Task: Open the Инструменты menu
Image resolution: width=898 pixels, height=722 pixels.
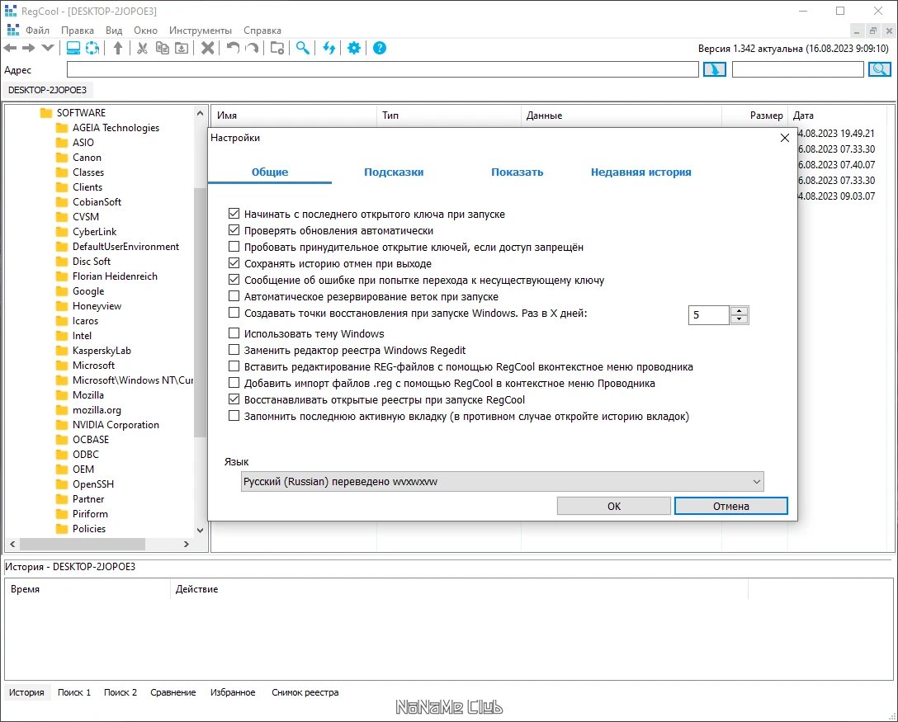Action: [201, 31]
